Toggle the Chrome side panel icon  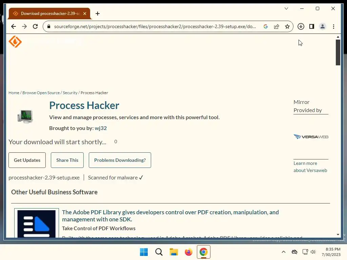pyautogui.click(x=312, y=26)
